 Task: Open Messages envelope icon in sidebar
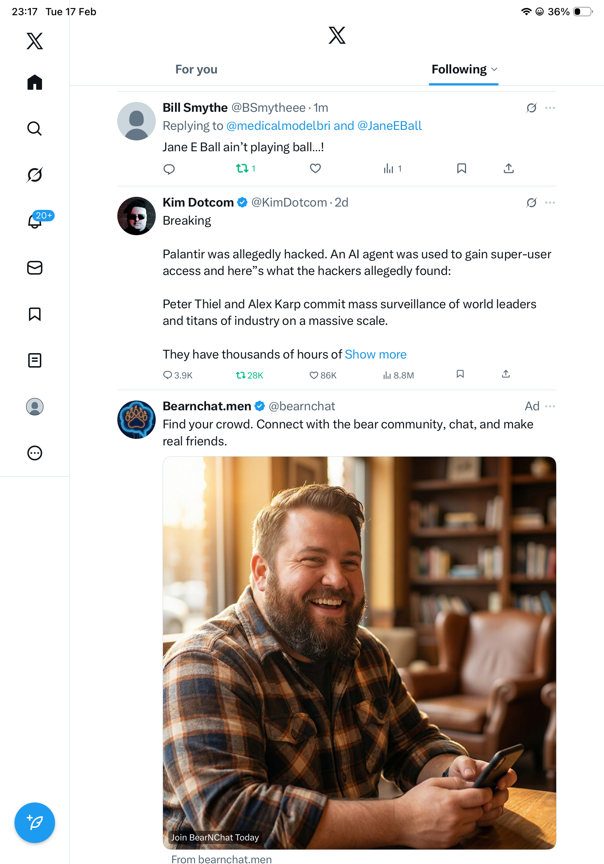pyautogui.click(x=34, y=268)
